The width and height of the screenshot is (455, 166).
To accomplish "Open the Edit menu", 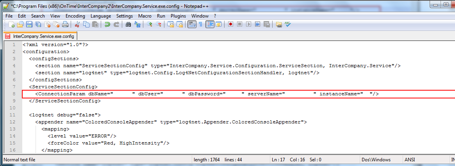I will tap(22, 16).
